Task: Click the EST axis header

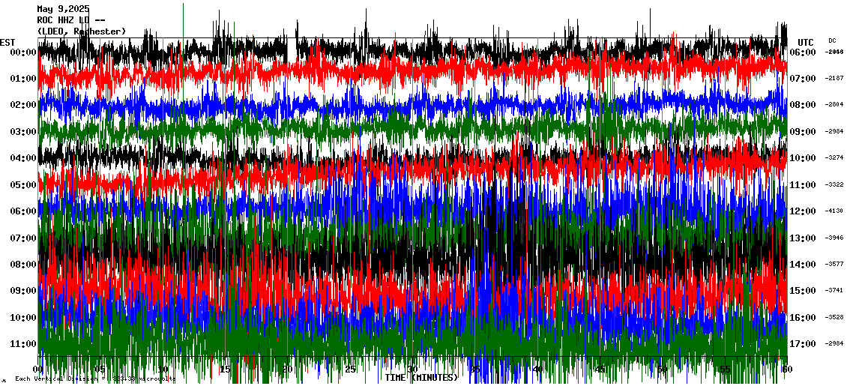Action: click(7, 42)
